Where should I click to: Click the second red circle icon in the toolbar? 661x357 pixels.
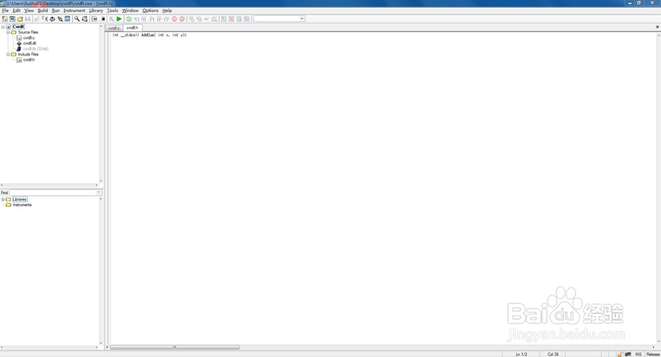[182, 19]
